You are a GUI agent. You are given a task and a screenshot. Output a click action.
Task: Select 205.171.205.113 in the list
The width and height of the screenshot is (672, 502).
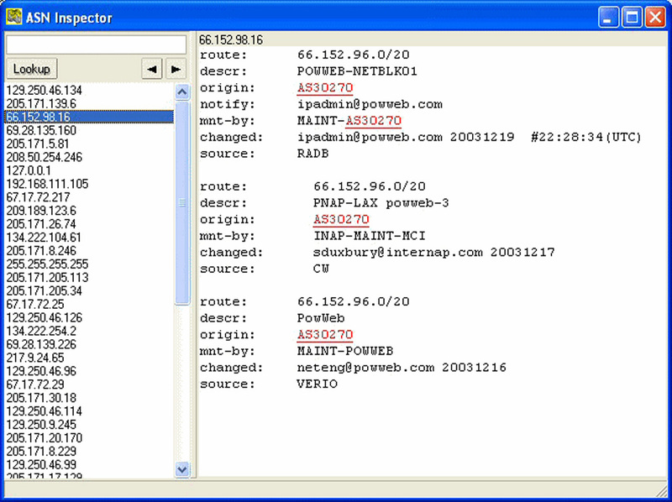(x=89, y=278)
